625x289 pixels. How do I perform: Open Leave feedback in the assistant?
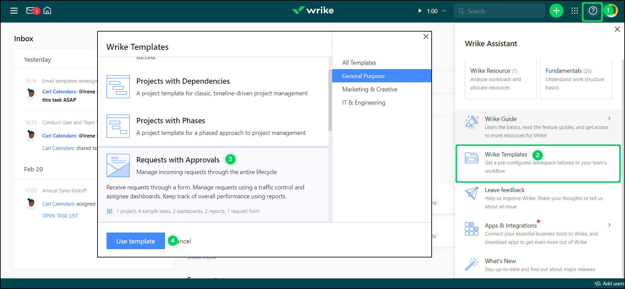click(538, 198)
